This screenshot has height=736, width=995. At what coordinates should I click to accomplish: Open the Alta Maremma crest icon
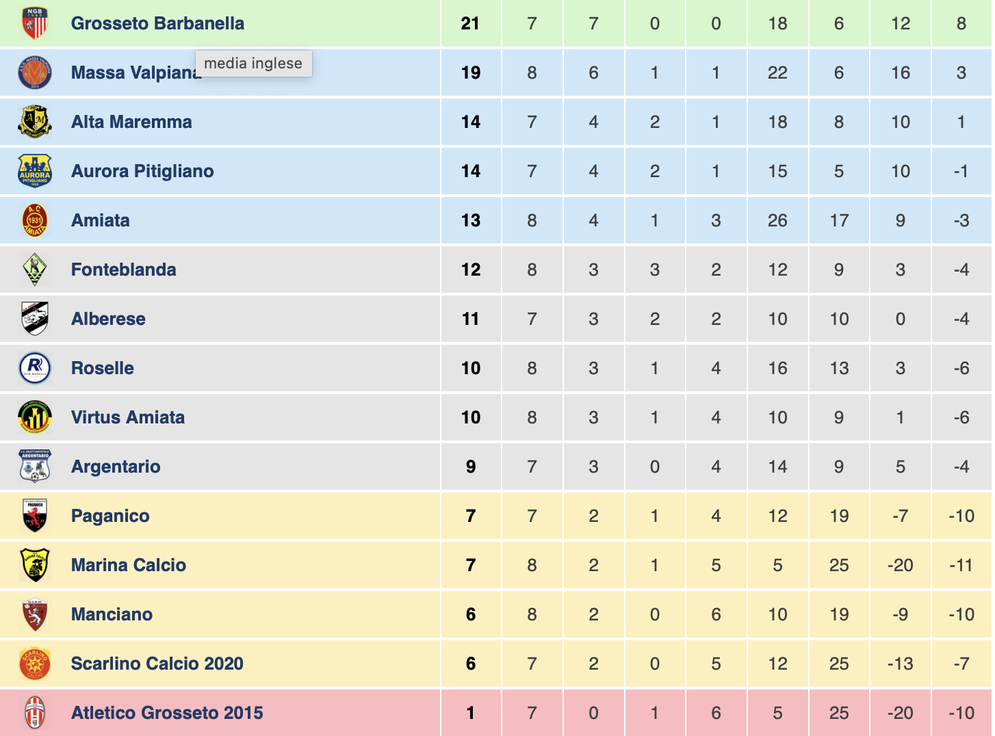coord(35,122)
